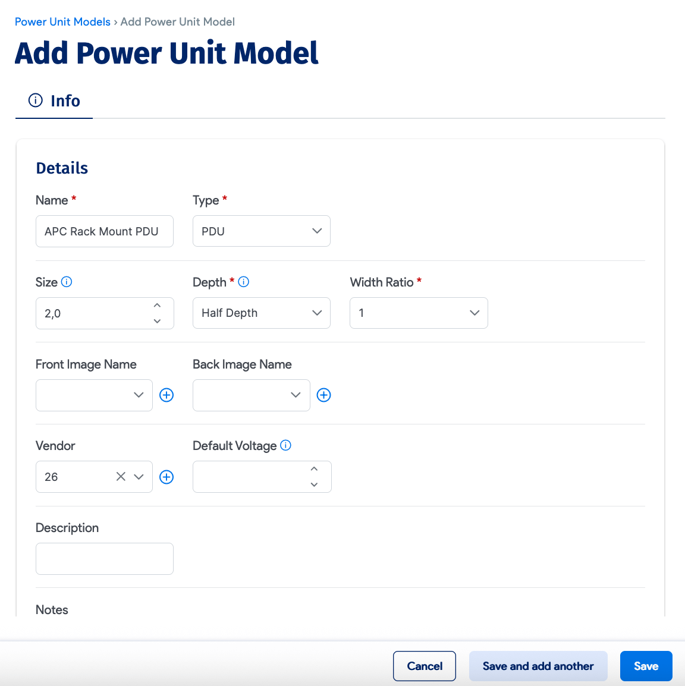Click the info circle icon on the Info tab
Viewport: 685px width, 686px height.
[34, 100]
